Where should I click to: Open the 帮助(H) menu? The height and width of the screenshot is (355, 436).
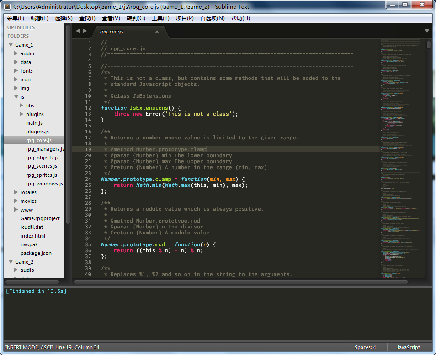240,18
